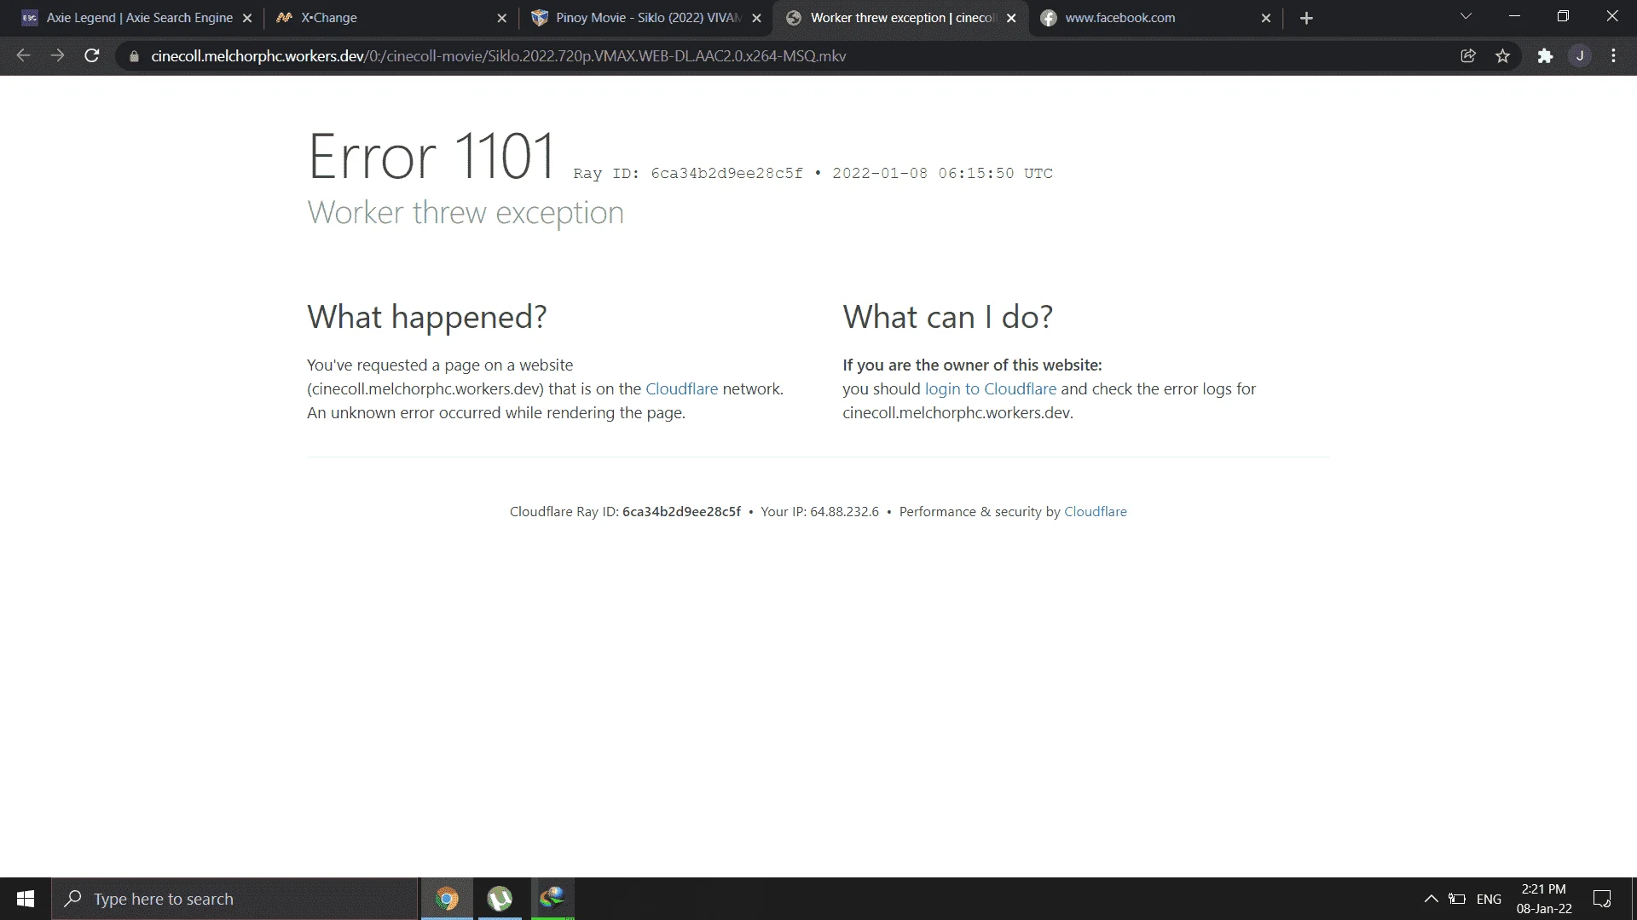Click the footer Ray ID 6ca34b2d9ee28c5f
This screenshot has height=920, width=1637.
(681, 512)
